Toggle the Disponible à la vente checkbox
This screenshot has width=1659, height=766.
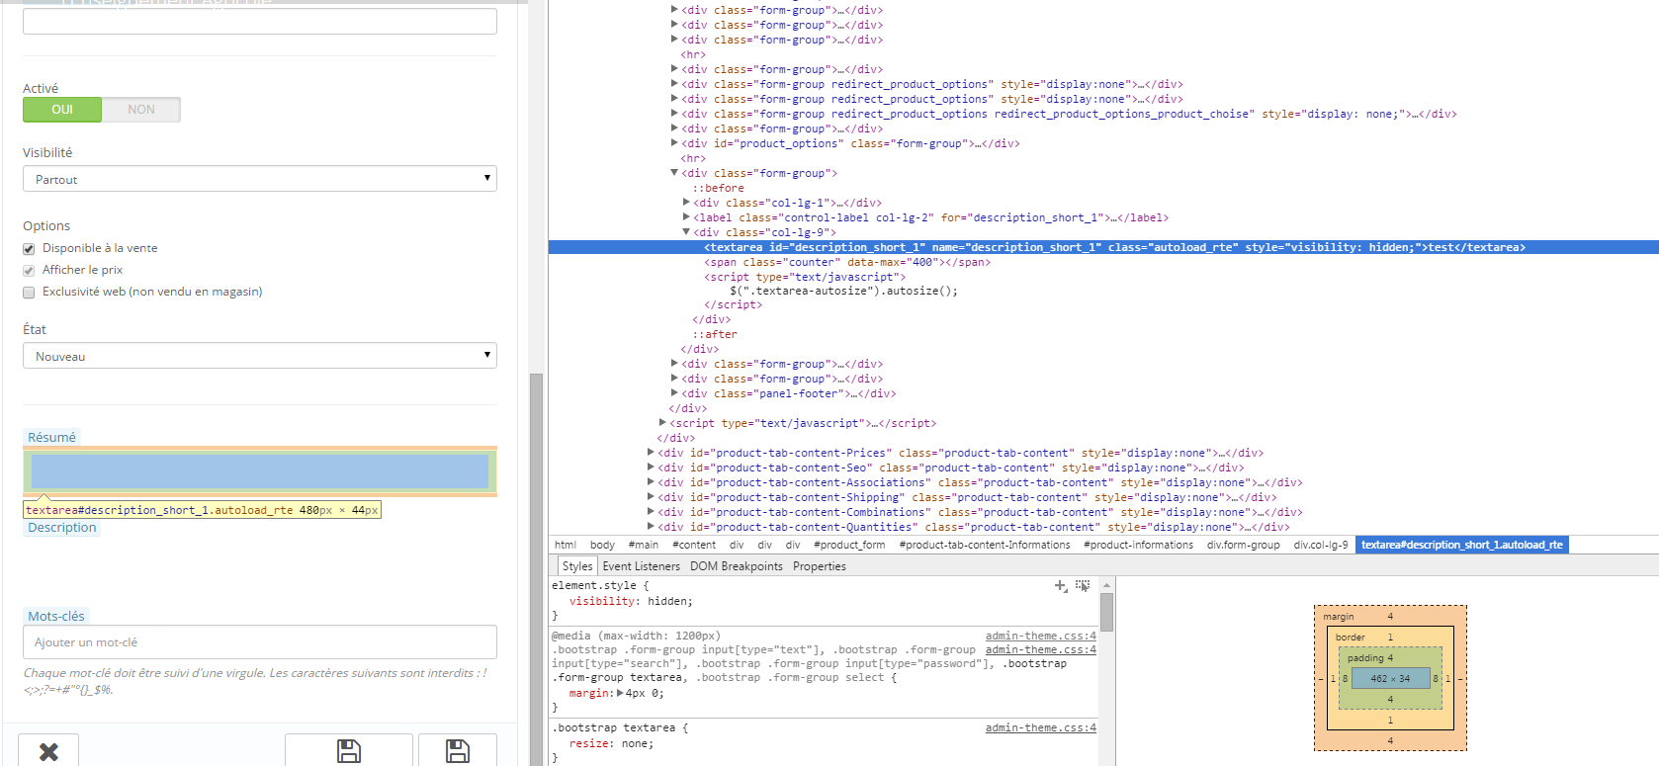tap(29, 249)
